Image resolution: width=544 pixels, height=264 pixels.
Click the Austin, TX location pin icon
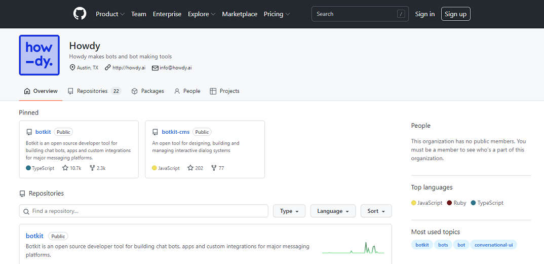click(x=72, y=68)
